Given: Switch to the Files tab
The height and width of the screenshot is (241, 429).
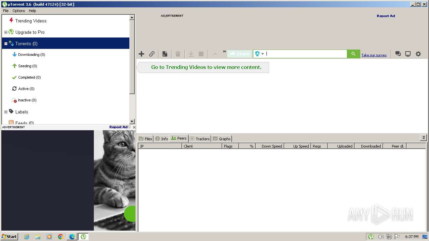Looking at the screenshot, I should click(145, 139).
